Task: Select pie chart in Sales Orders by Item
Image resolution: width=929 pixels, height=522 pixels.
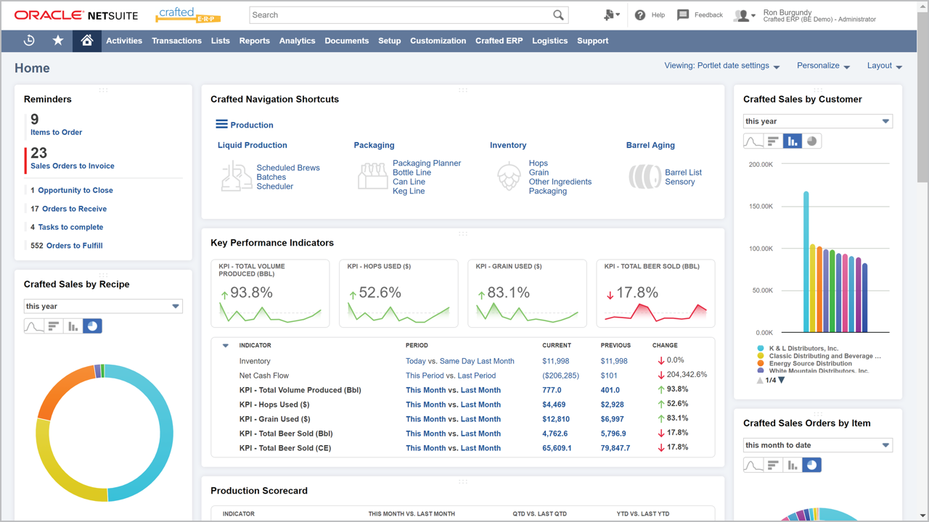Action: (811, 465)
